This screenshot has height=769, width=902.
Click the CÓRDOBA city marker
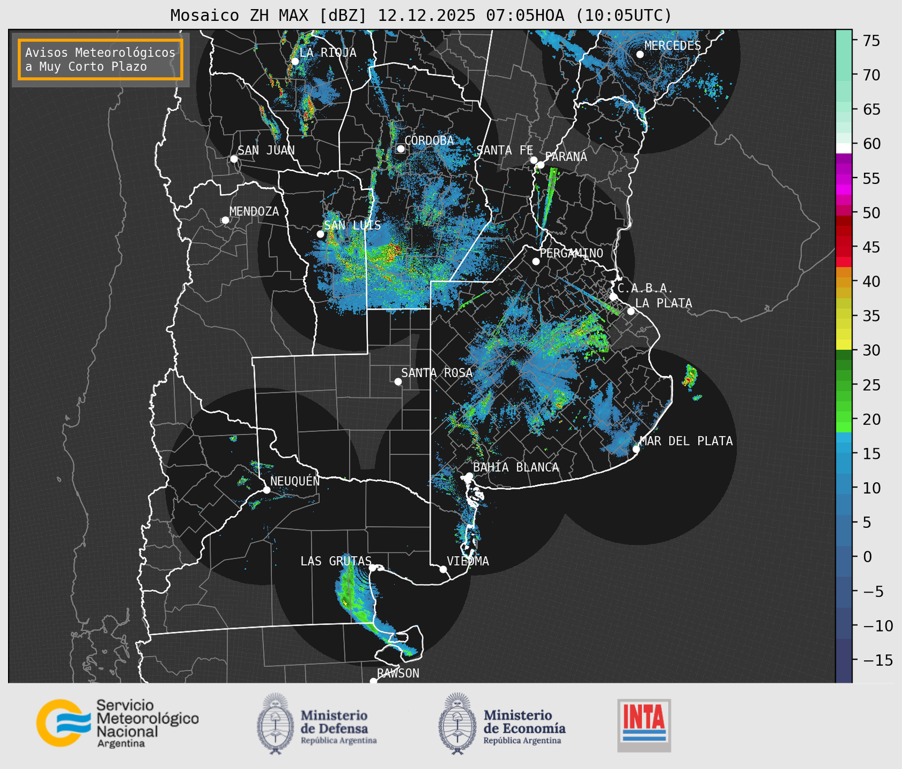[x=400, y=149]
